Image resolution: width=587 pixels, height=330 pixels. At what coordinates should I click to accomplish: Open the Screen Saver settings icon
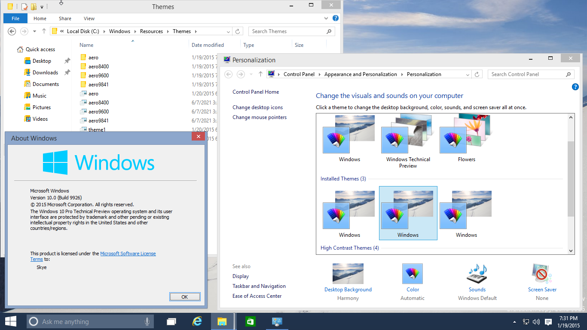point(542,274)
